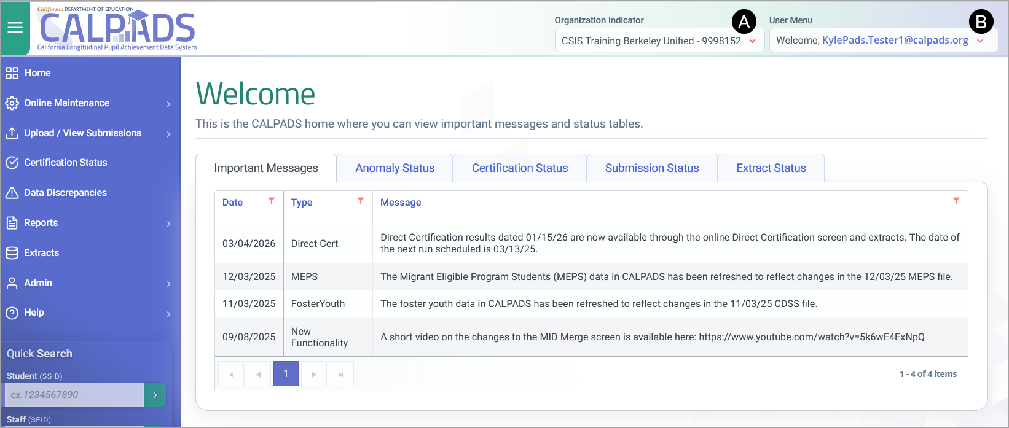Select the Important Messages tab
Viewport: 1009px width, 428px height.
coord(266,168)
